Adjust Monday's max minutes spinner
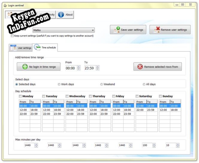This screenshot has width=199, height=163. tap(36, 145)
